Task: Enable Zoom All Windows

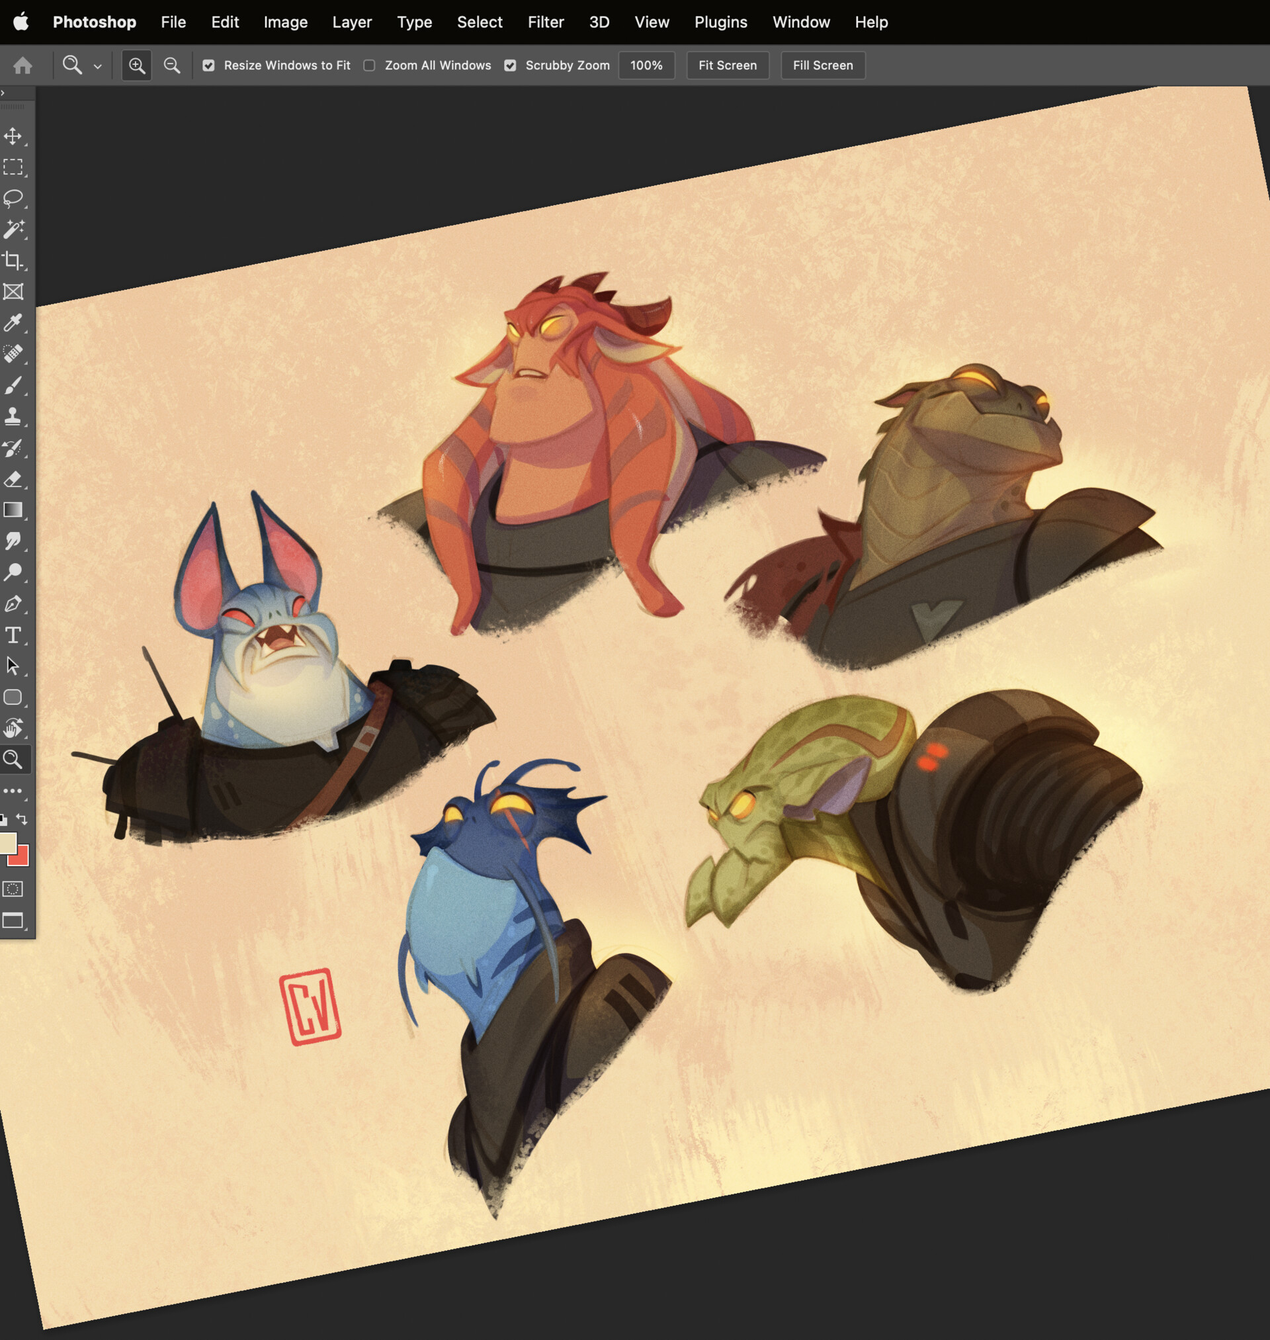Action: click(x=368, y=65)
